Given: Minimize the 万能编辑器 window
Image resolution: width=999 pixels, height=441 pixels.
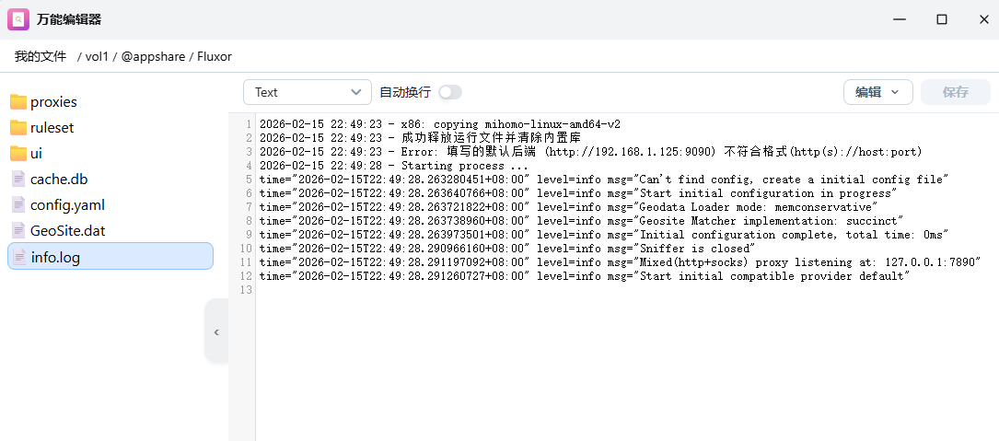Looking at the screenshot, I should click(899, 19).
